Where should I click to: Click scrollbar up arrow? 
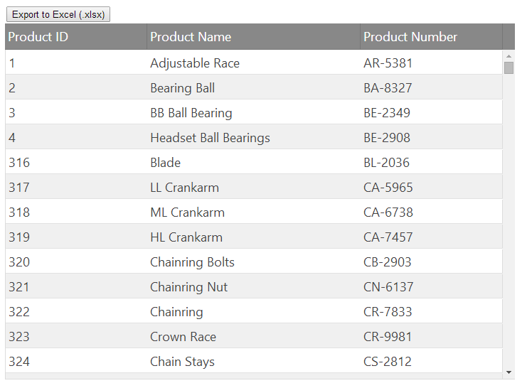click(x=509, y=55)
